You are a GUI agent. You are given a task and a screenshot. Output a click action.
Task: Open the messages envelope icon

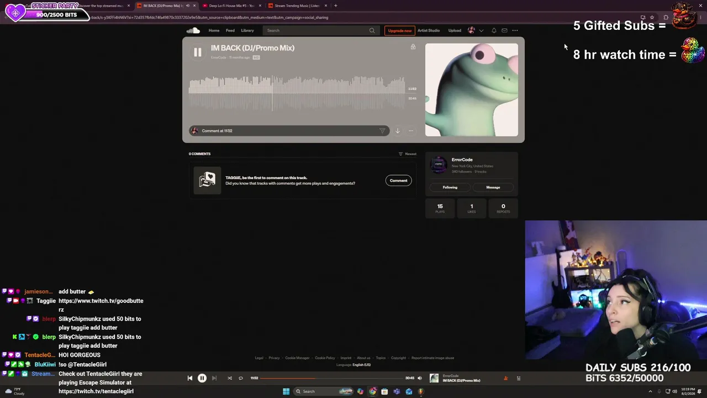tap(504, 30)
